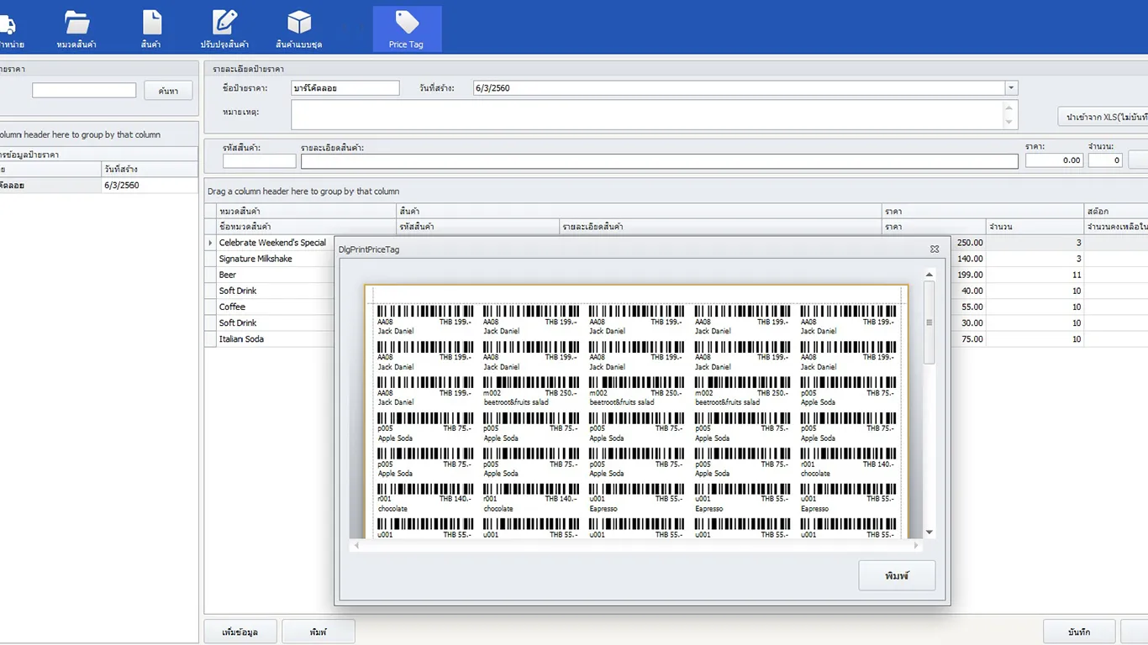This screenshot has height=645, width=1148.
Task: Open the product set box icon
Action: [299, 29]
